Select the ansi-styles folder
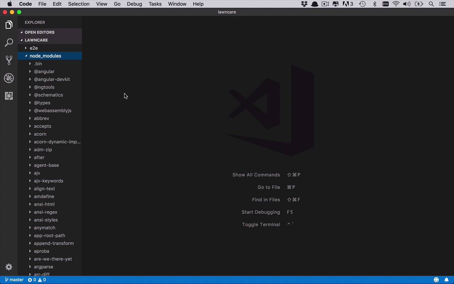 [x=46, y=220]
